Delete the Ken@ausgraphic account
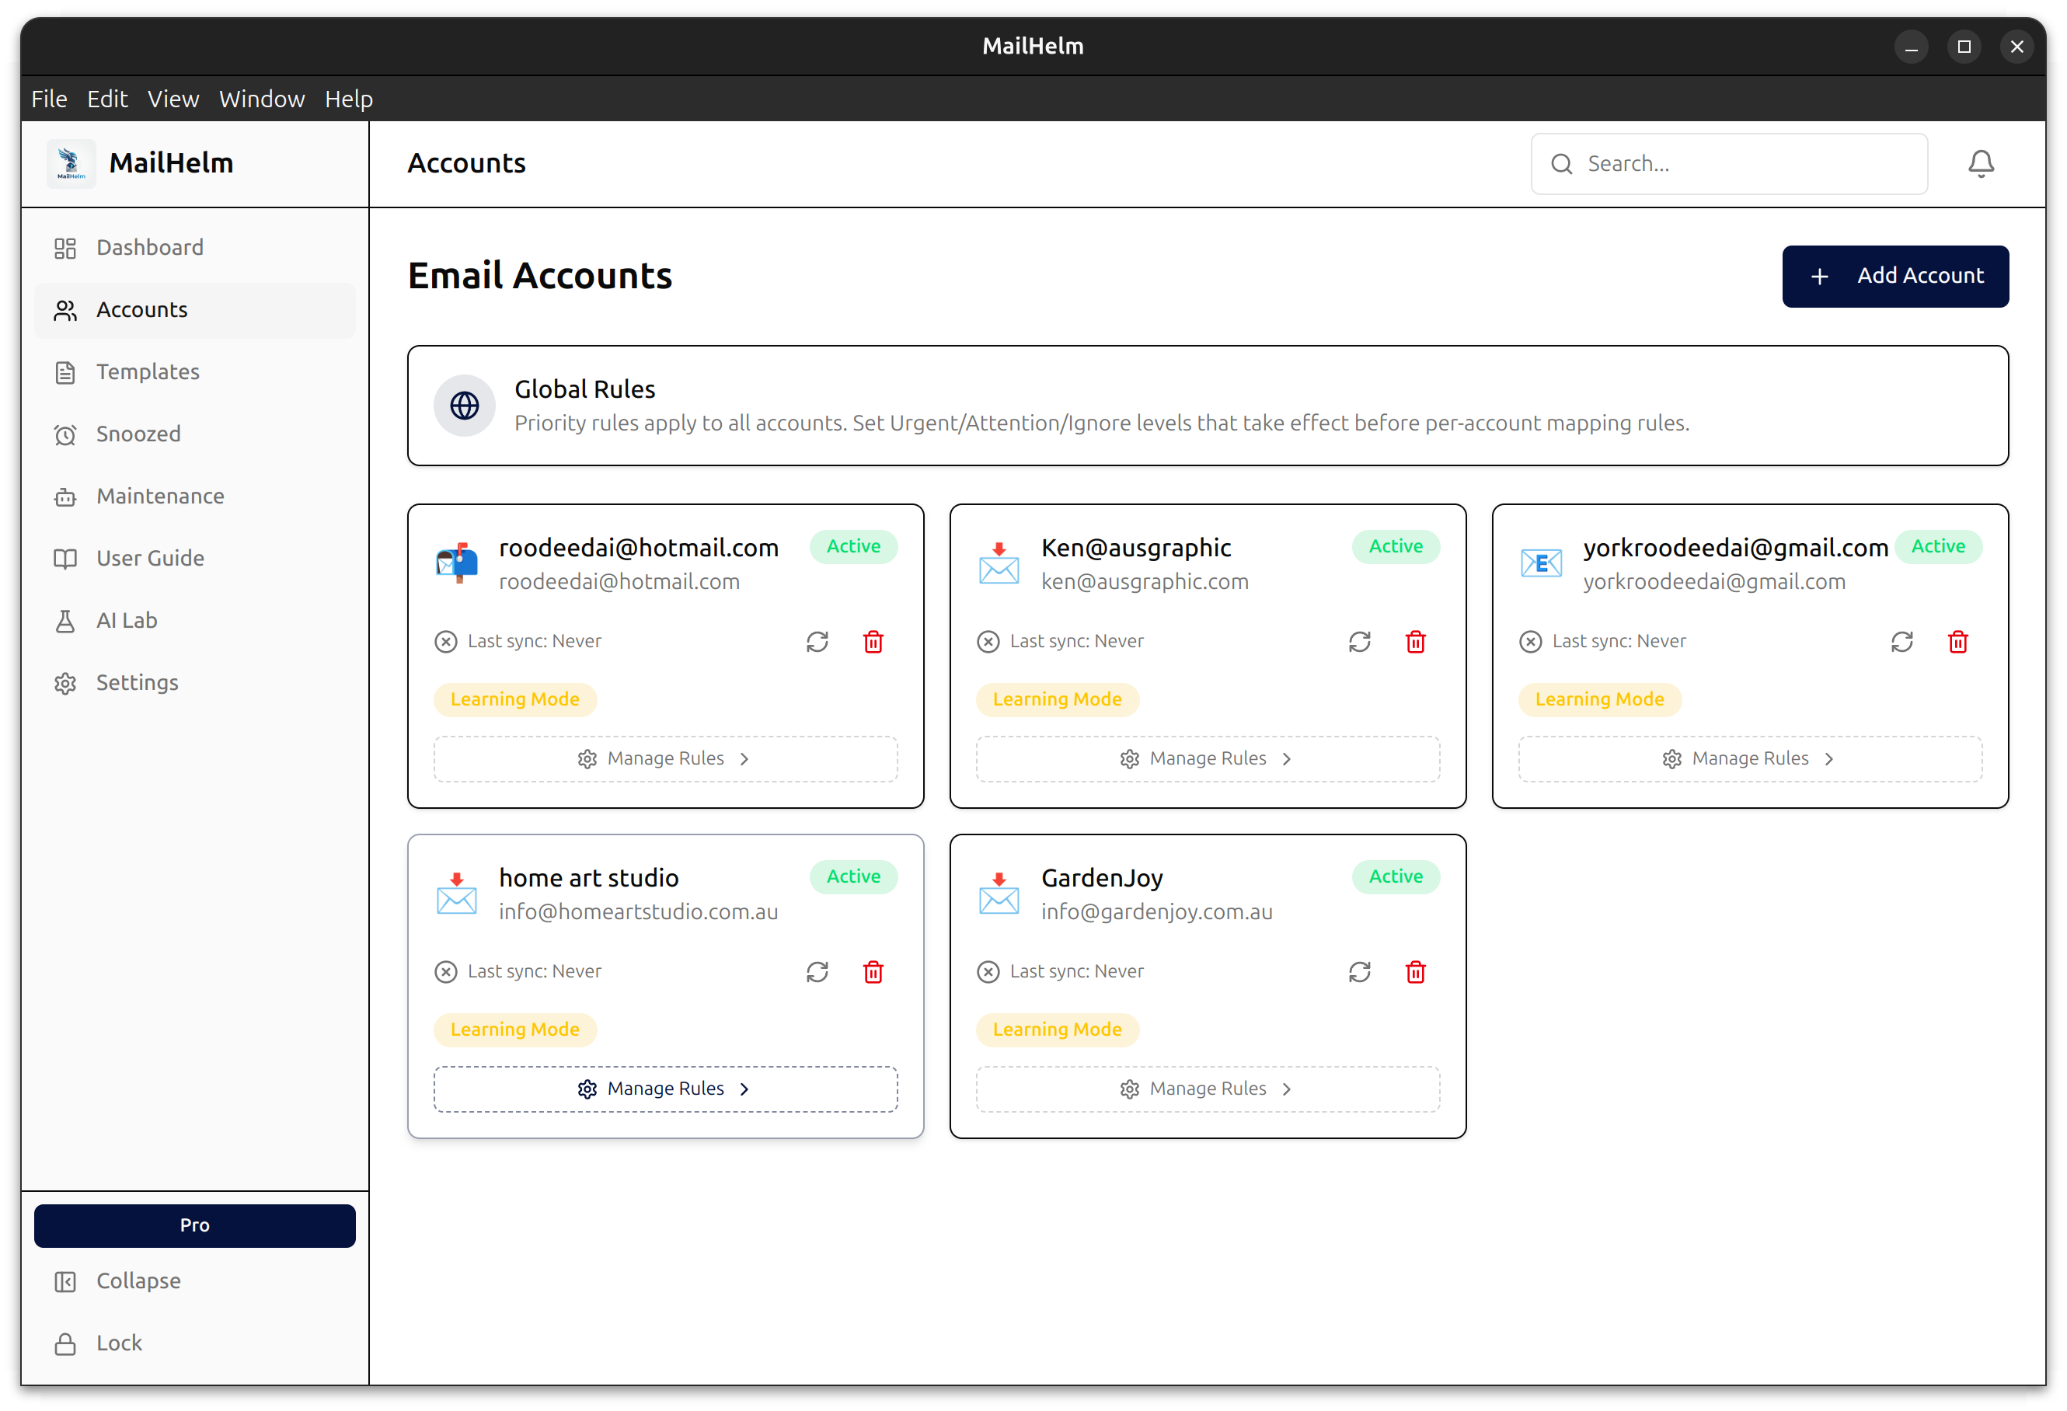Viewport: 2067px width, 1411px height. pos(1416,641)
